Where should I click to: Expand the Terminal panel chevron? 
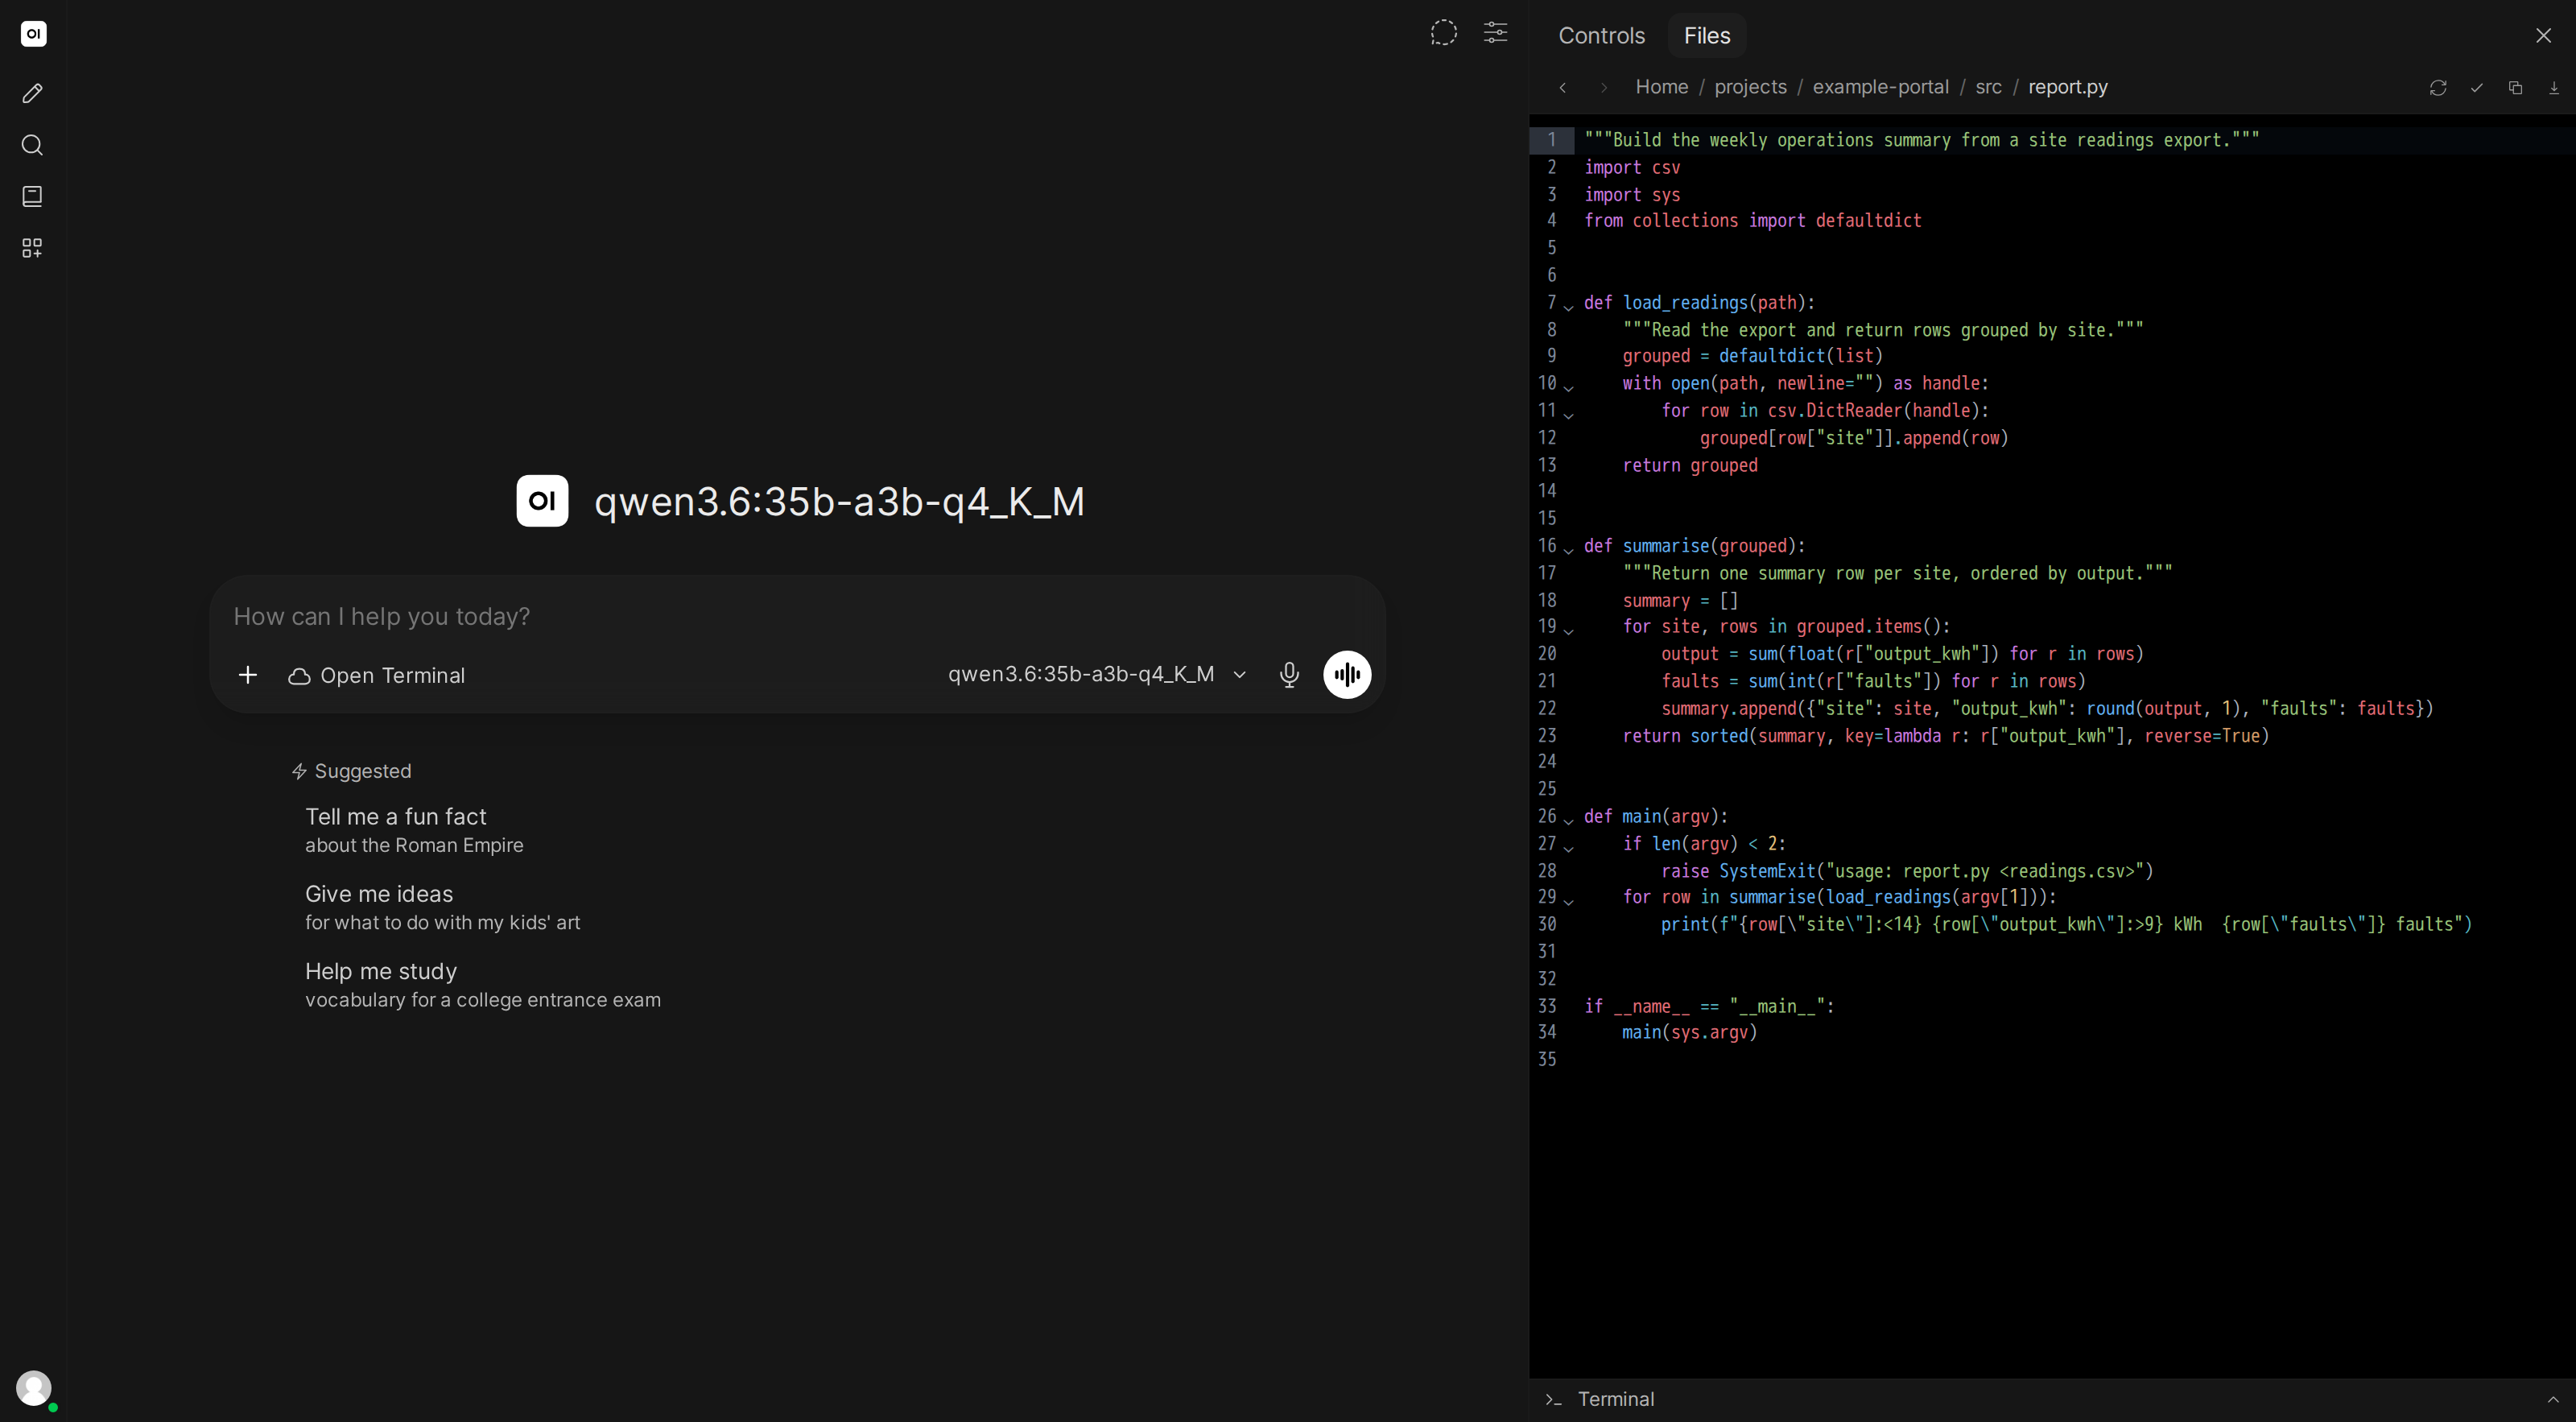point(2552,1399)
